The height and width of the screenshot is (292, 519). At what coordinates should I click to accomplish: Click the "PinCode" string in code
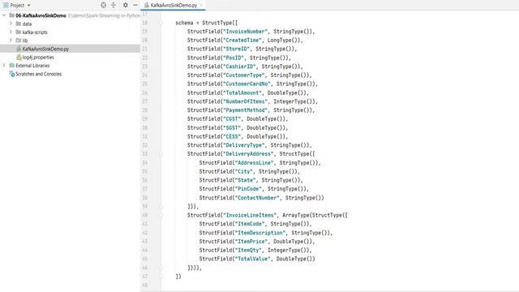(x=248, y=189)
